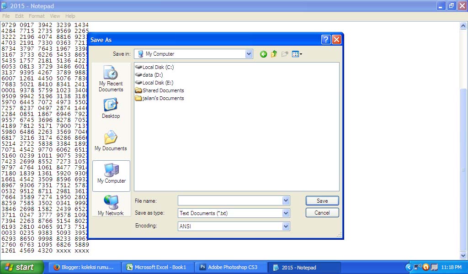Select Local Disk (C:) drive
This screenshot has height=274, width=468.
154,67
